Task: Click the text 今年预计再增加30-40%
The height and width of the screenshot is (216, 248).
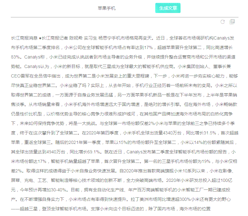Action: pos(43,190)
